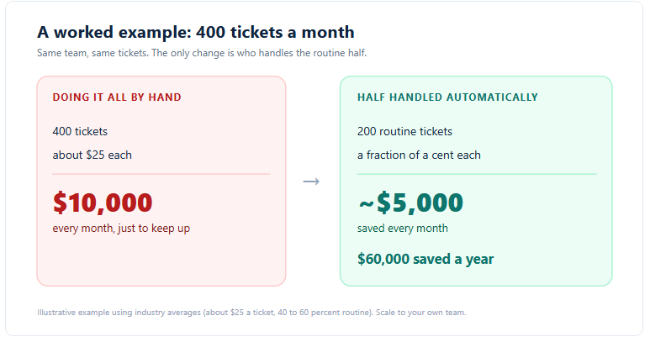
Task: Click the subtitle about the routine half
Action: (202, 53)
